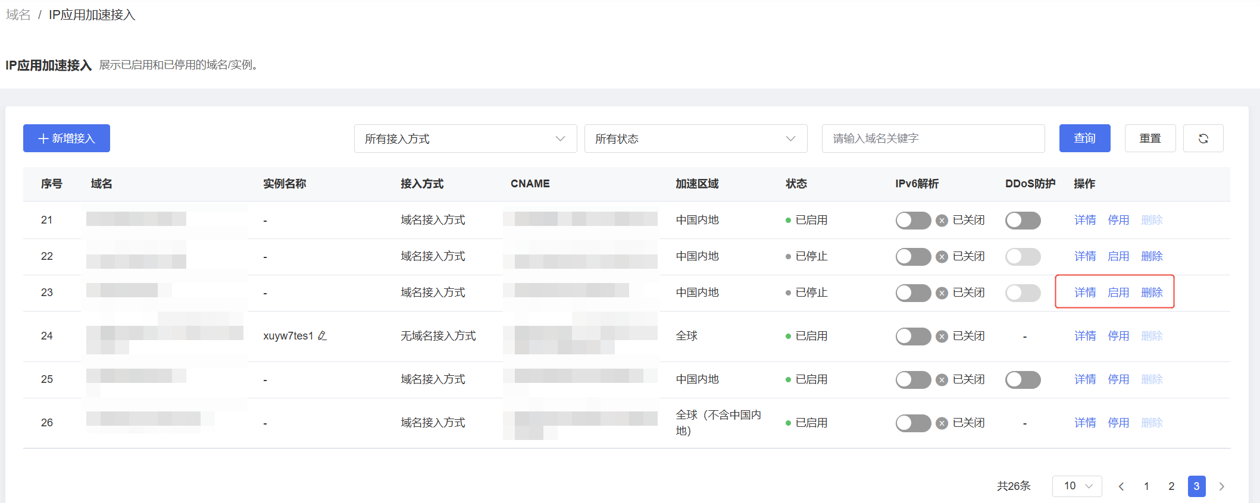Click the xuyw7tes1 instance name
Viewport: 1260px width, 503px height.
pos(289,336)
